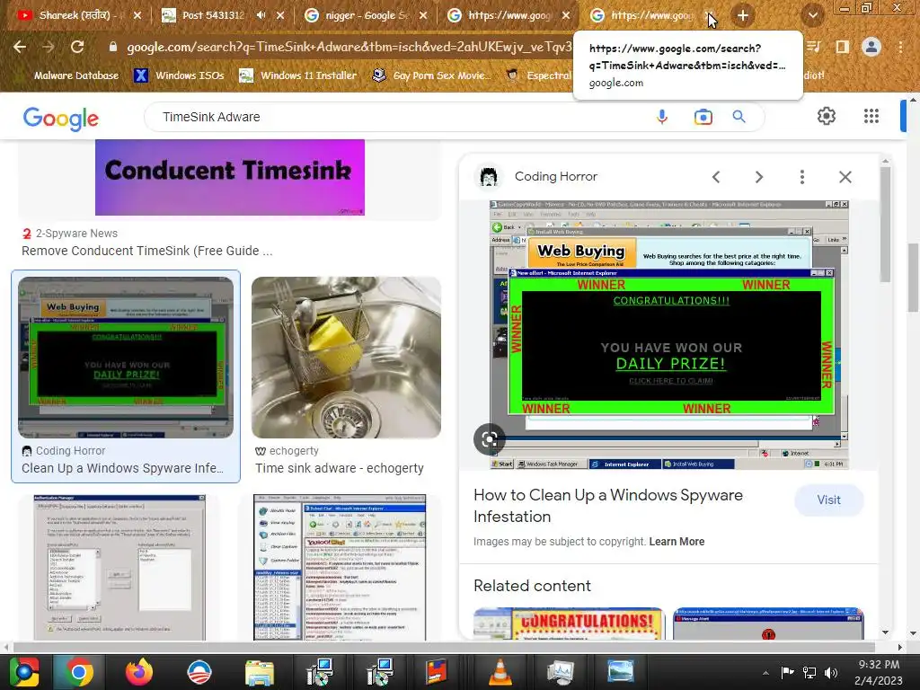Open the Obama logo taskbar app
920x690 pixels.
pos(199,672)
